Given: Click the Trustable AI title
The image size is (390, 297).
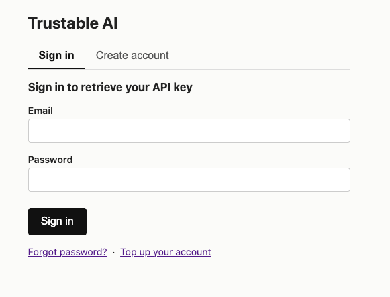Looking at the screenshot, I should click(73, 23).
